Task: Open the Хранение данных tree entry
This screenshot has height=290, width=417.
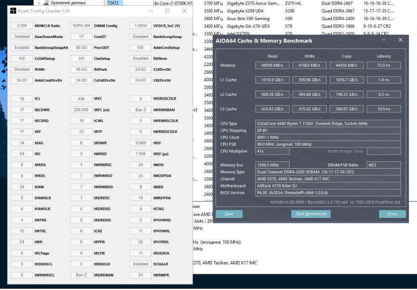Action: click(68, 3)
